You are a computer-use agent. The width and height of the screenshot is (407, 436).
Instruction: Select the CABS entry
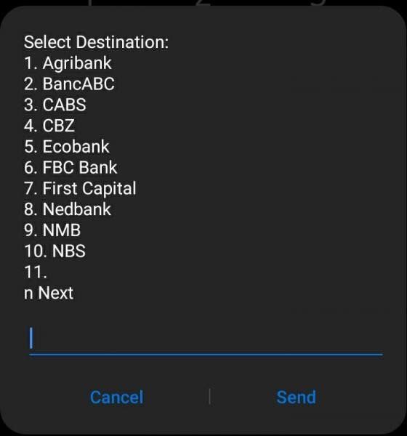[x=55, y=105]
